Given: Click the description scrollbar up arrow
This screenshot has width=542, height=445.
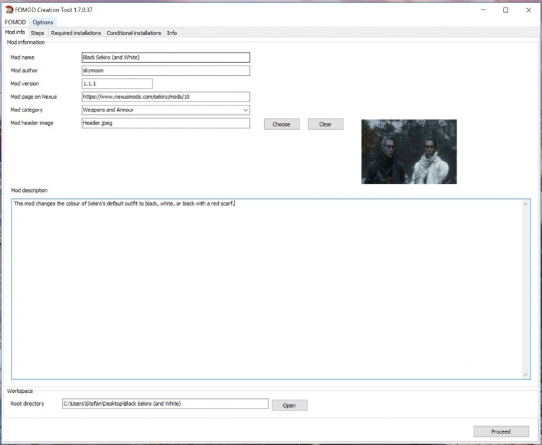Looking at the screenshot, I should pyautogui.click(x=526, y=204).
